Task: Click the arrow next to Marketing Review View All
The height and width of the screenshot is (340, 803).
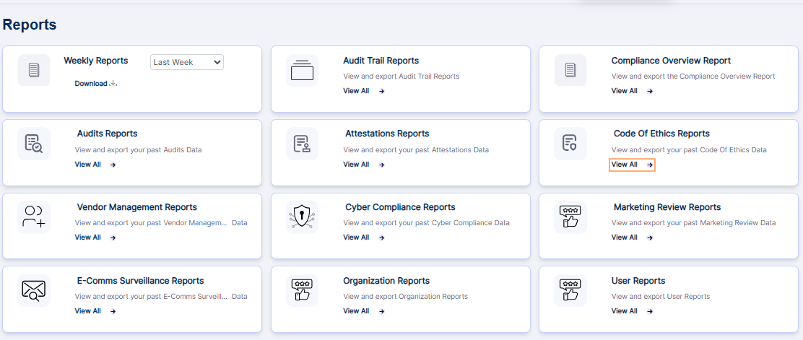Action: pyautogui.click(x=650, y=237)
